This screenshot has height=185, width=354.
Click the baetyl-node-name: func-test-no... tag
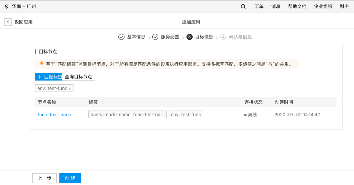click(128, 114)
